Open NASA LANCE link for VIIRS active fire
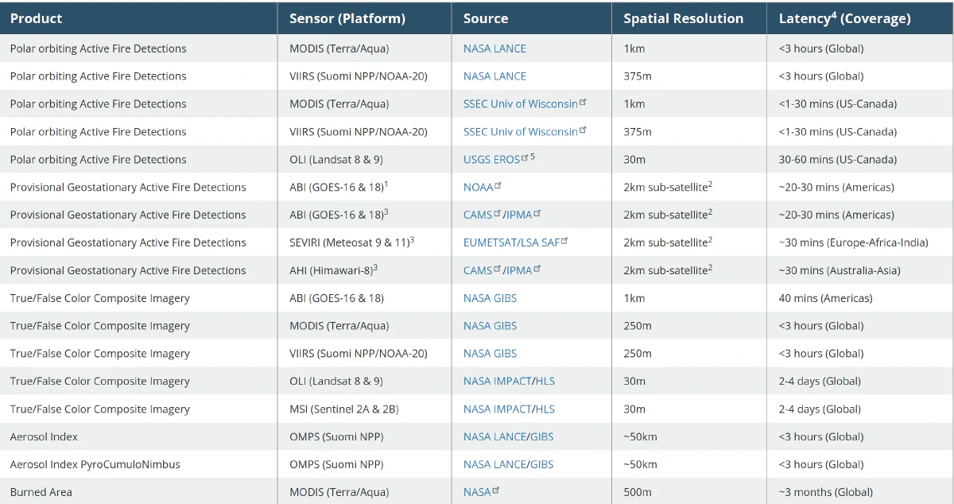The height and width of the screenshot is (504, 954). point(494,76)
